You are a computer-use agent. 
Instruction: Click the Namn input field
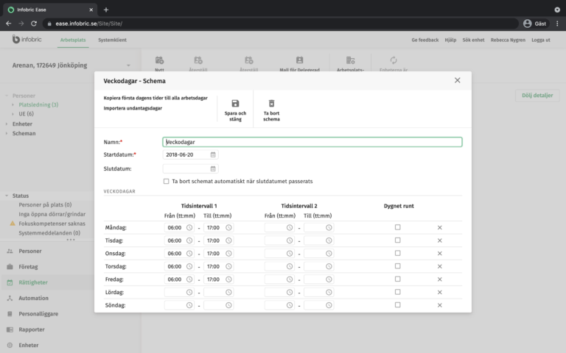coord(312,142)
